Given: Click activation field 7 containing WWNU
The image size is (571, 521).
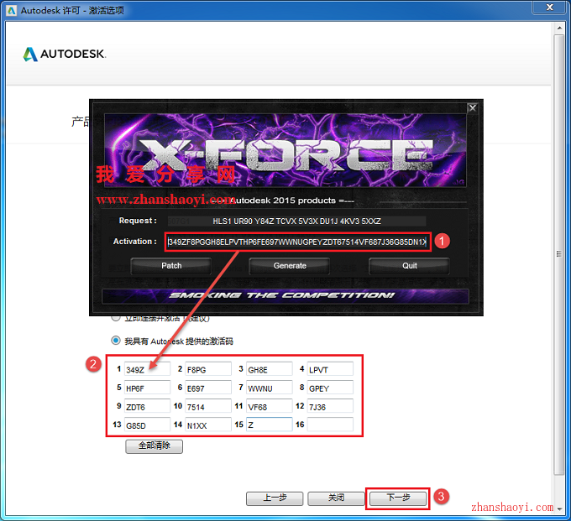Looking at the screenshot, I should click(x=269, y=388).
